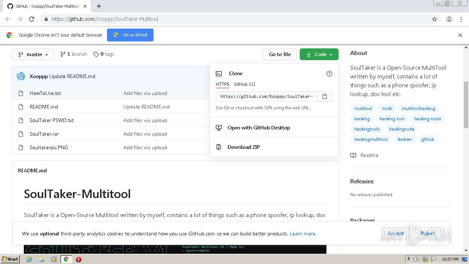Choose Download ZIP from the menu

(274, 147)
